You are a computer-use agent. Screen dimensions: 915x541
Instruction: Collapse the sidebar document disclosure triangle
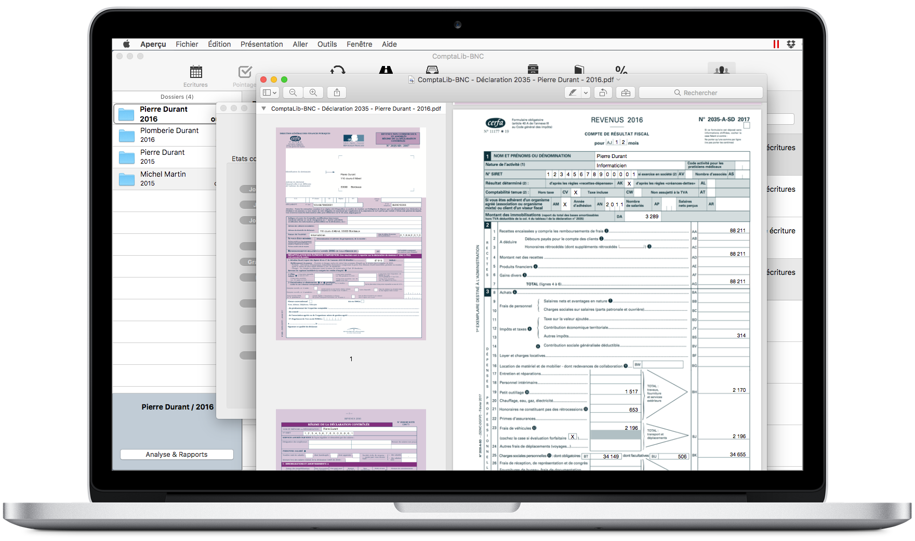click(x=264, y=109)
